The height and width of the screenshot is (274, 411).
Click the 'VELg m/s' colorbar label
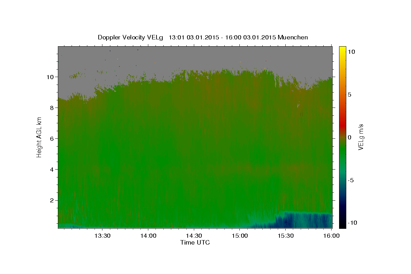[x=361, y=137]
